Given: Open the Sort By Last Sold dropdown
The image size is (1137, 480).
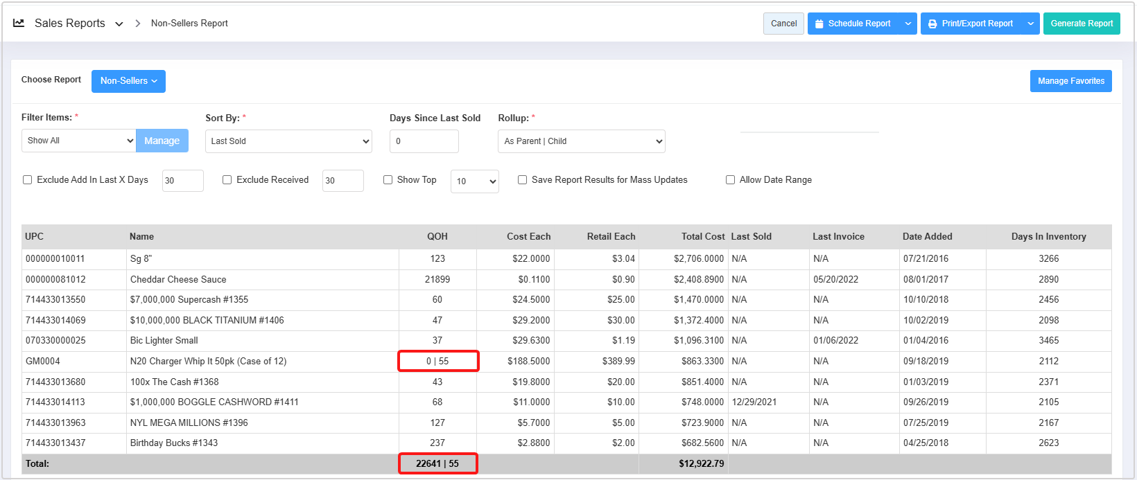Looking at the screenshot, I should [x=288, y=141].
